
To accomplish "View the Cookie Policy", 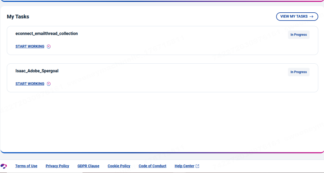I will pyautogui.click(x=119, y=166).
